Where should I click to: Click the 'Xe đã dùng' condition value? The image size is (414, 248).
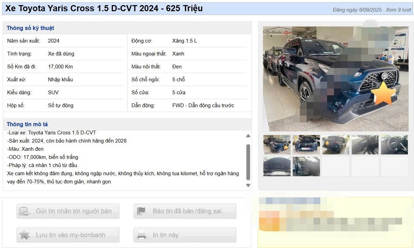pos(61,54)
